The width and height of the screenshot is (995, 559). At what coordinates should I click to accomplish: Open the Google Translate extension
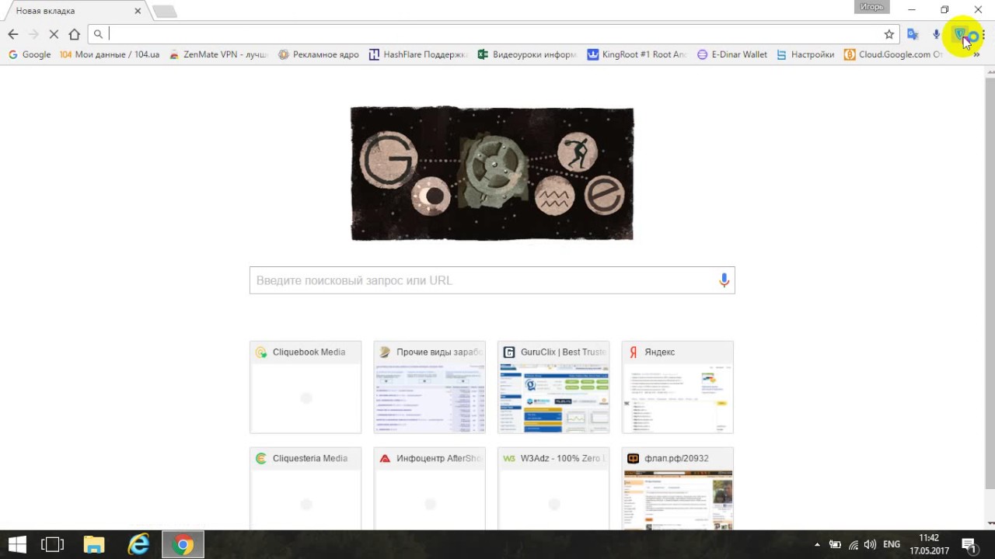click(913, 34)
